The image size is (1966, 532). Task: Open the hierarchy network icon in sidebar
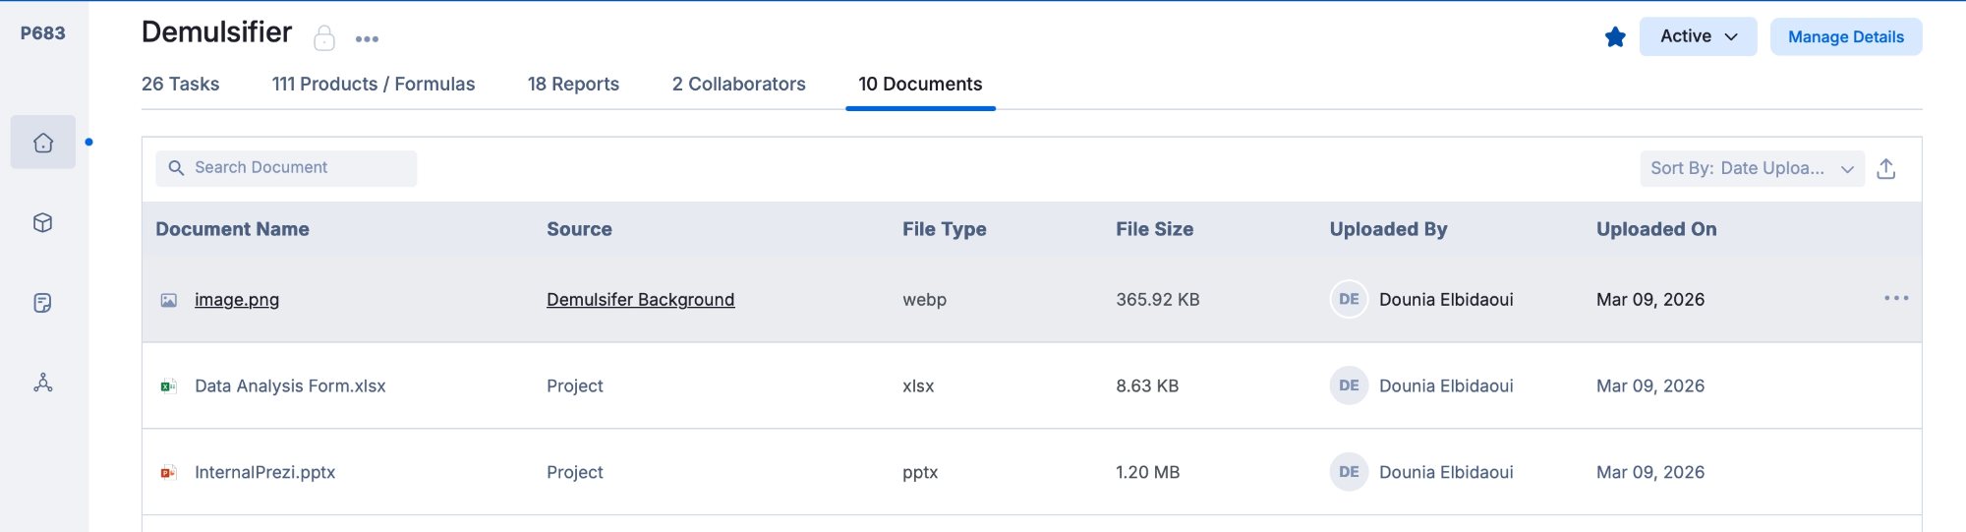click(x=43, y=383)
